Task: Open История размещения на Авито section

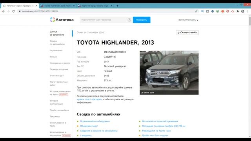Action: pos(60,93)
